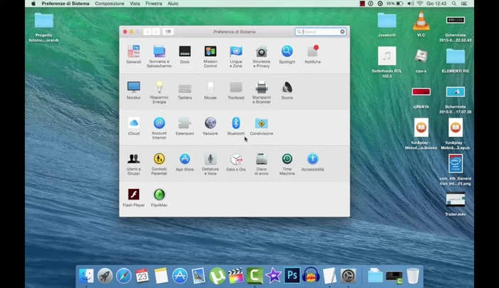Image resolution: width=499 pixels, height=288 pixels.
Task: Click the back navigation arrow button
Action: click(148, 32)
